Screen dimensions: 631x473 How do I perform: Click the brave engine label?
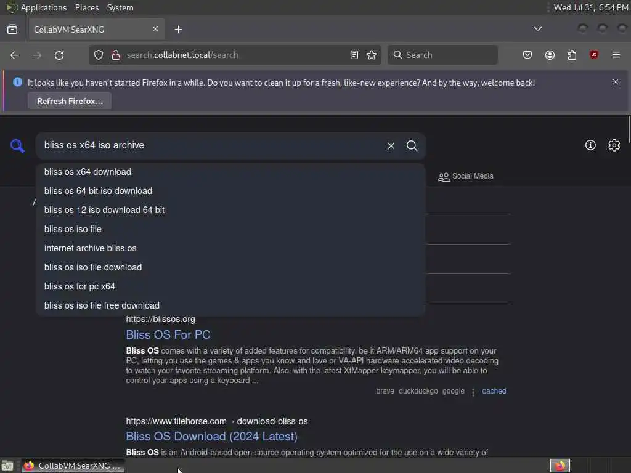385,391
